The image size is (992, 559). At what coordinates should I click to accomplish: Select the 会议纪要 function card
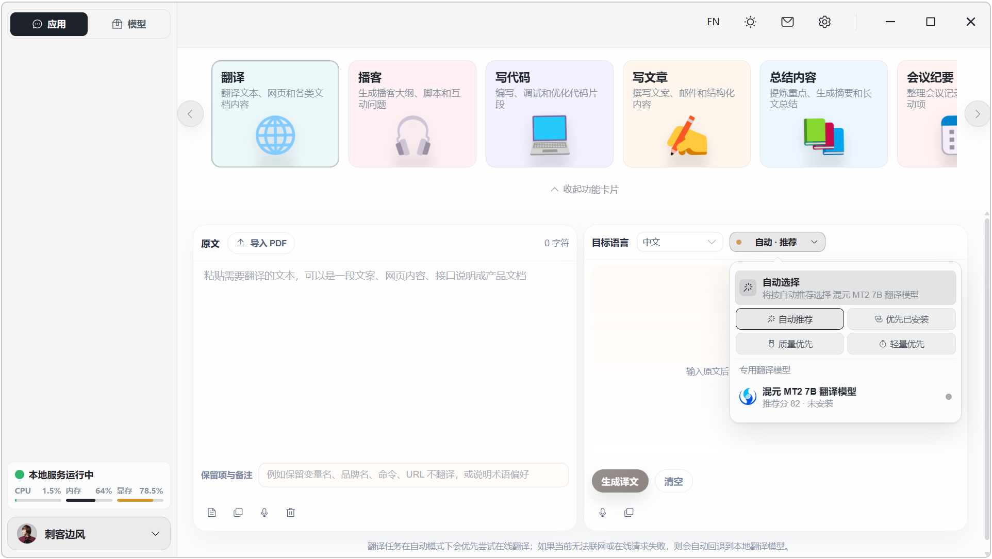pyautogui.click(x=927, y=114)
